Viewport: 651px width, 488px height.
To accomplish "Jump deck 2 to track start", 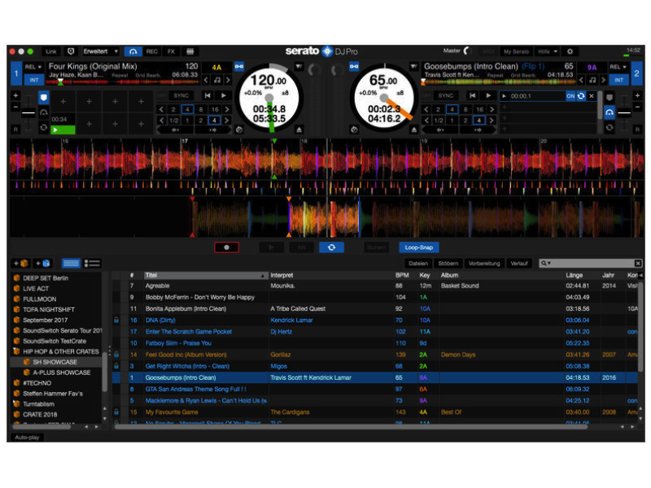I will [472, 95].
